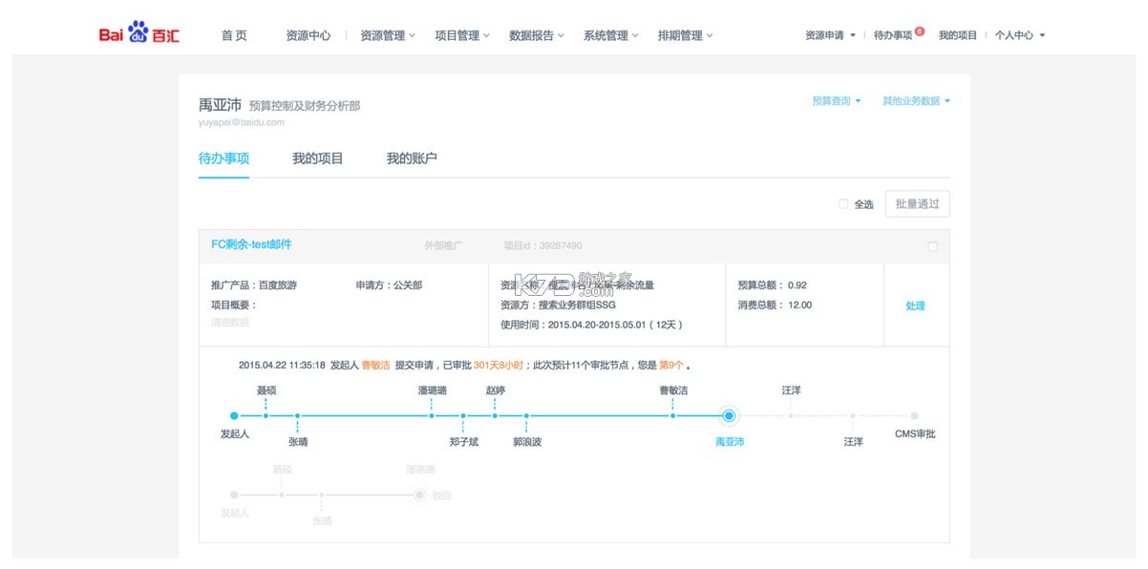
Task: Select the 发起人 start node on timeline
Action: 234,416
